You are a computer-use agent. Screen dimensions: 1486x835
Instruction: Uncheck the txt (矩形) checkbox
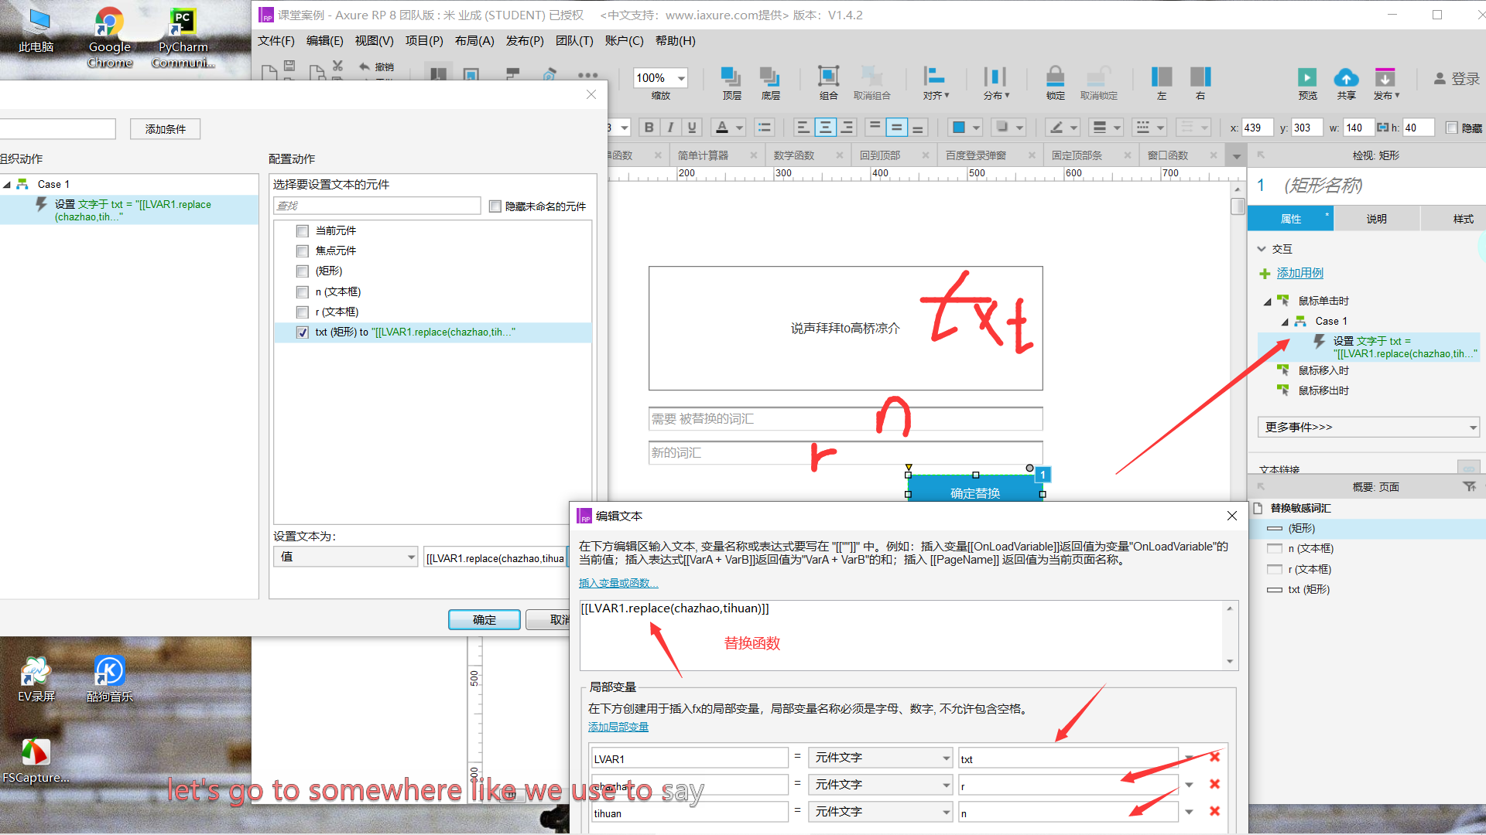[x=303, y=332]
